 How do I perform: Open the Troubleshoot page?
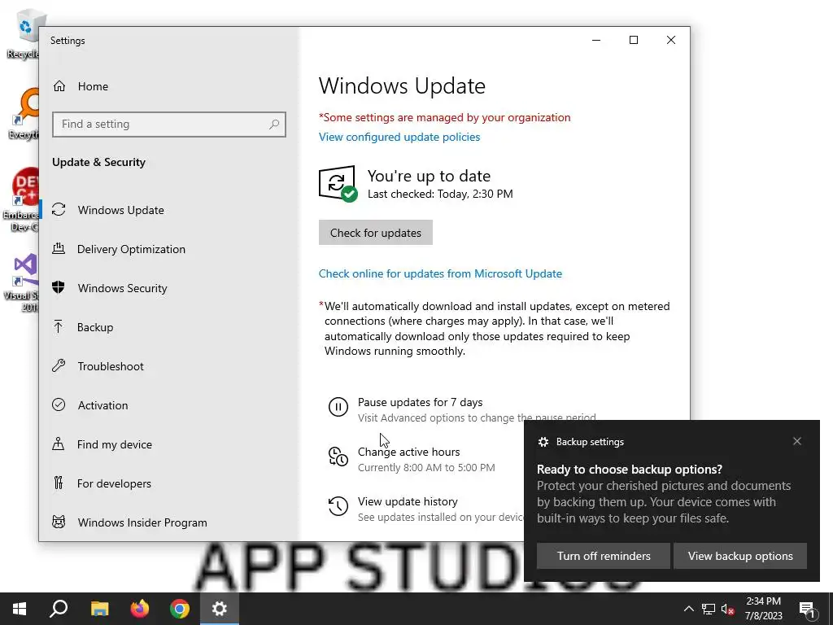(x=169, y=365)
